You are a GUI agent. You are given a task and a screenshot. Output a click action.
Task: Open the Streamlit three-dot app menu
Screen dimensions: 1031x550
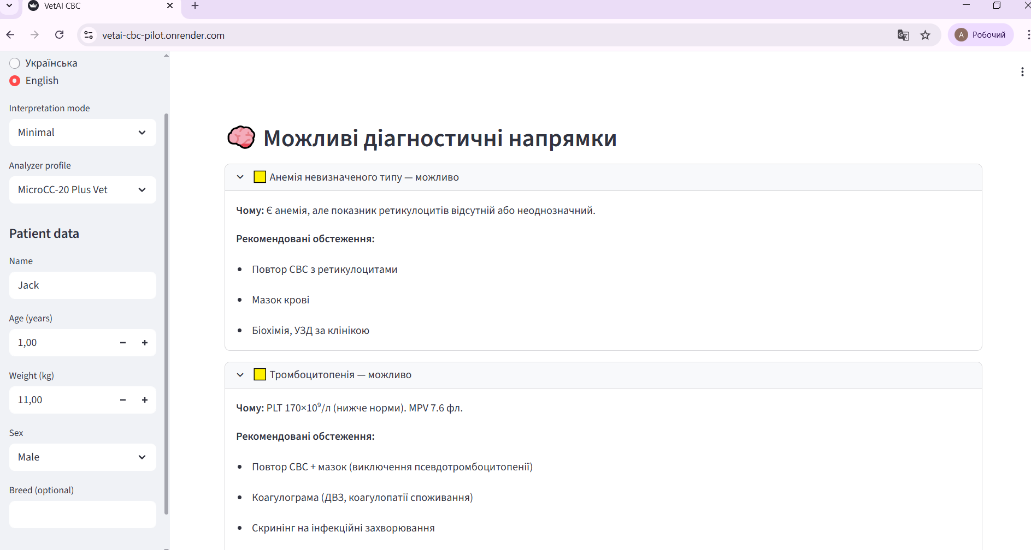(x=1022, y=72)
